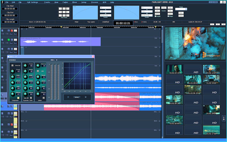
Task: Toggle the Expander / Gate enable button
Action: coord(31,98)
